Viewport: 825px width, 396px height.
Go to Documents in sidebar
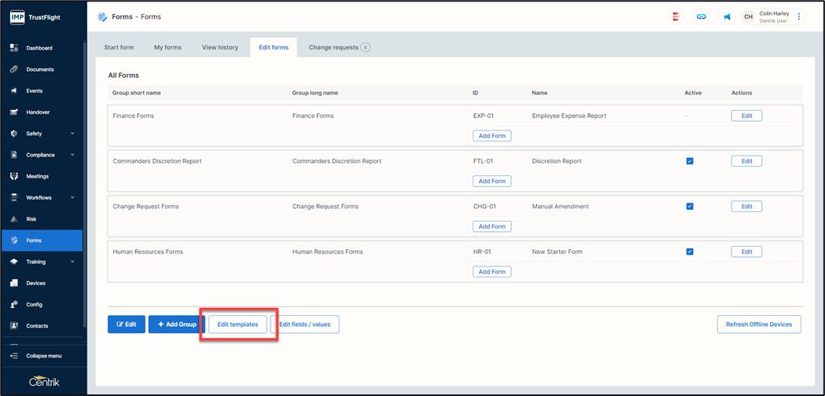click(39, 69)
